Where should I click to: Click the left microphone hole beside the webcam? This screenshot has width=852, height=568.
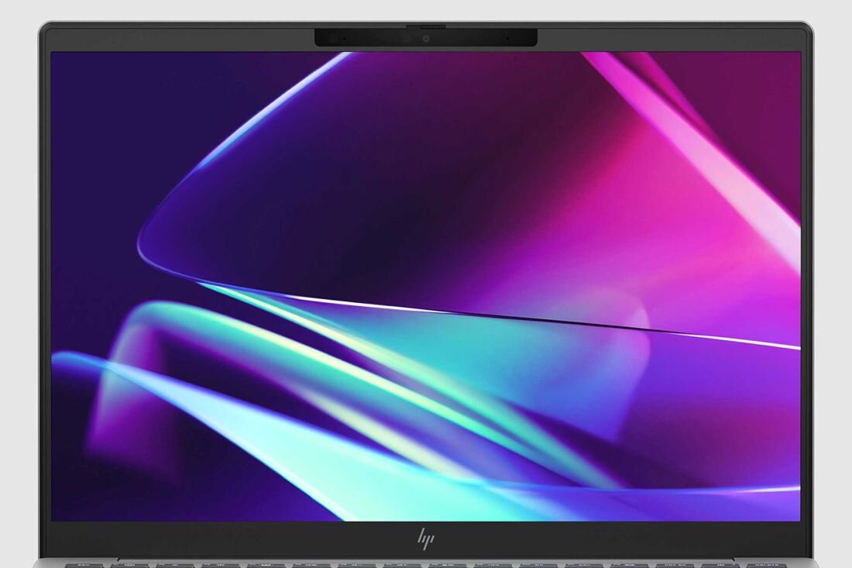[x=343, y=38]
